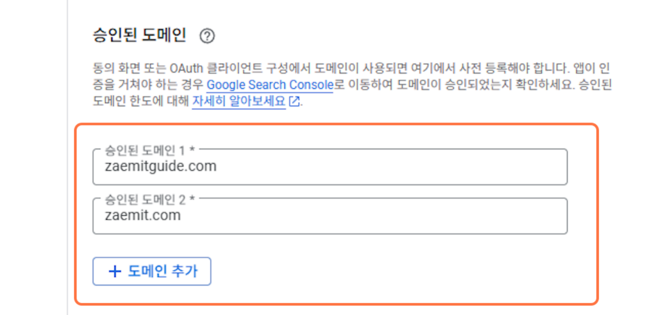The width and height of the screenshot is (667, 315).
Task: Place cursor in zaemitguide.com text
Action: click(x=160, y=166)
